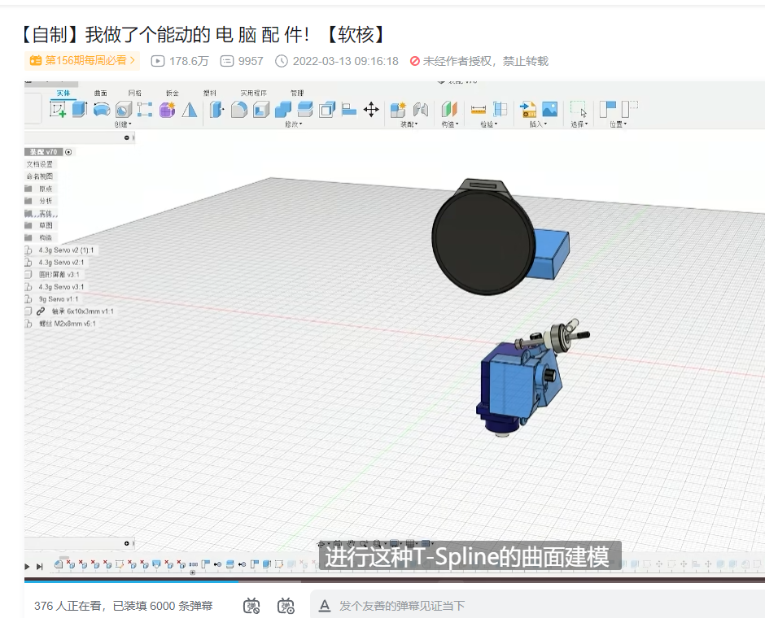Switch to the 网格 tab

pyautogui.click(x=135, y=93)
